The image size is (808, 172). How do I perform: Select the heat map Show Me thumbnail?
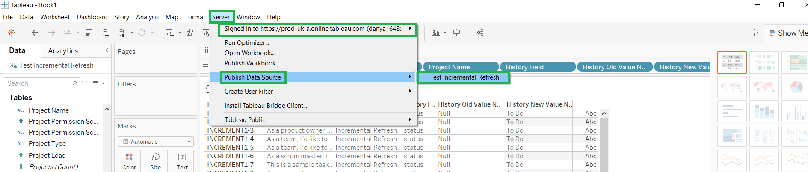pyautogui.click(x=764, y=62)
